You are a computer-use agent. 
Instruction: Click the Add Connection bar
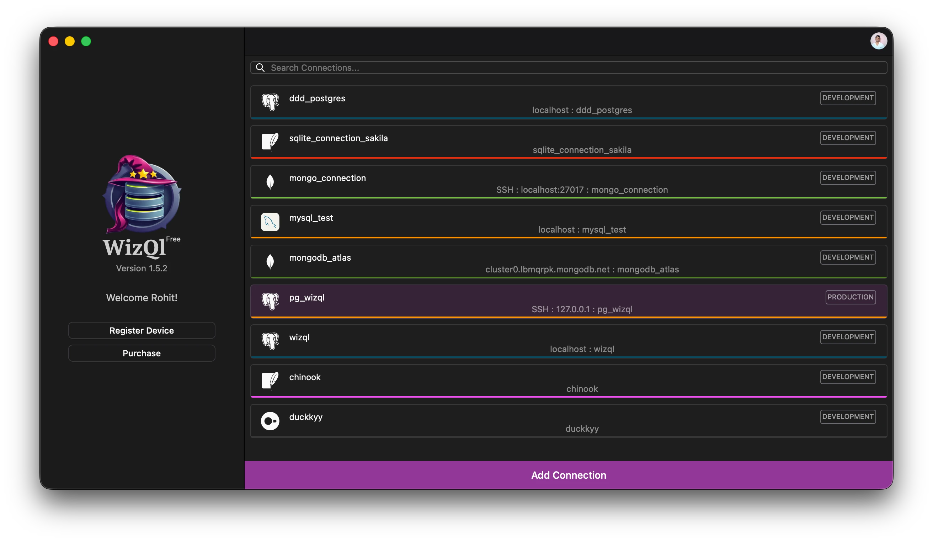568,475
